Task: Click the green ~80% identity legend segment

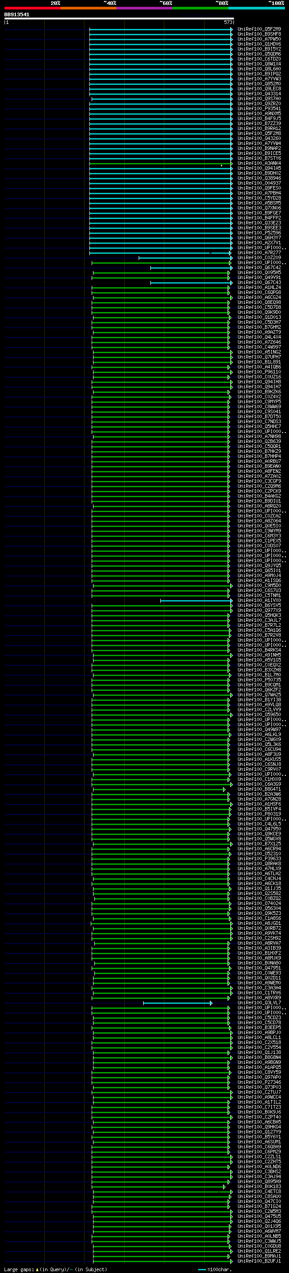Action: pos(200,8)
